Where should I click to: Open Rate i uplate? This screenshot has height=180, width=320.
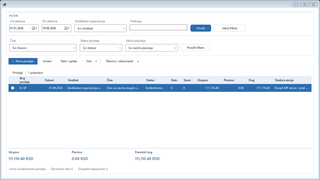(x=69, y=61)
